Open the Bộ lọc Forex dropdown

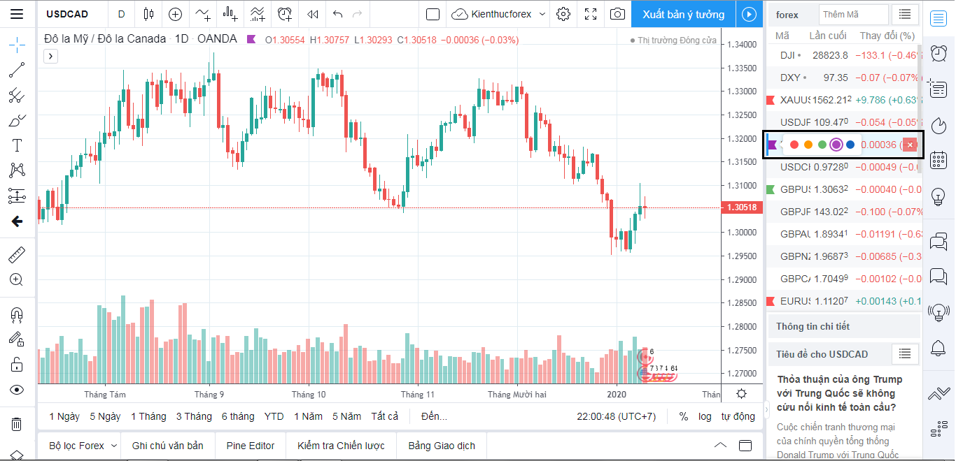83,446
